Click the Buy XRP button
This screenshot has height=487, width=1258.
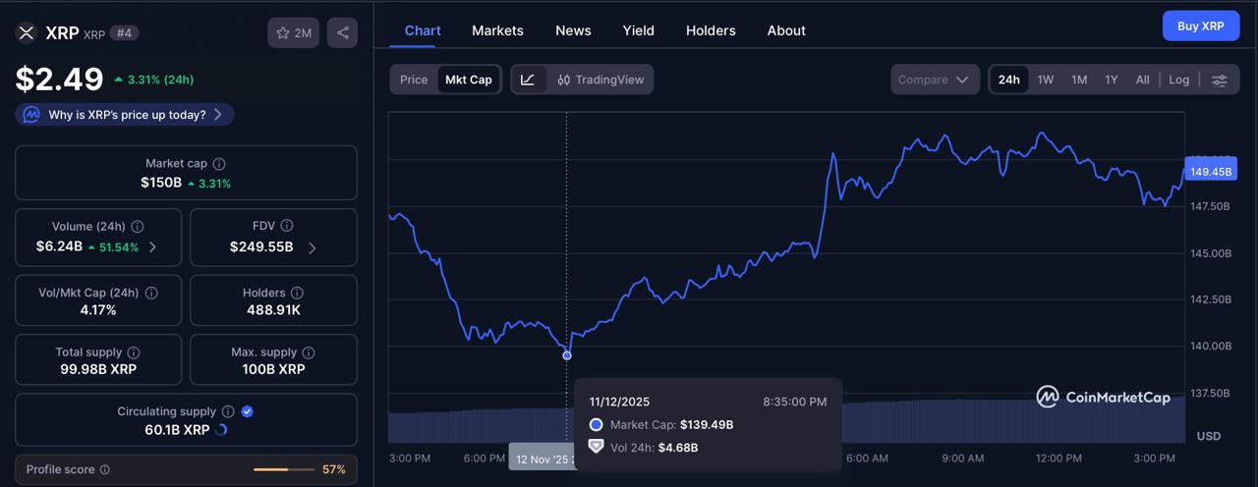[1200, 26]
